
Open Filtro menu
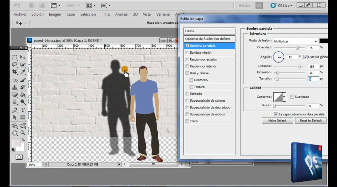(106, 14)
